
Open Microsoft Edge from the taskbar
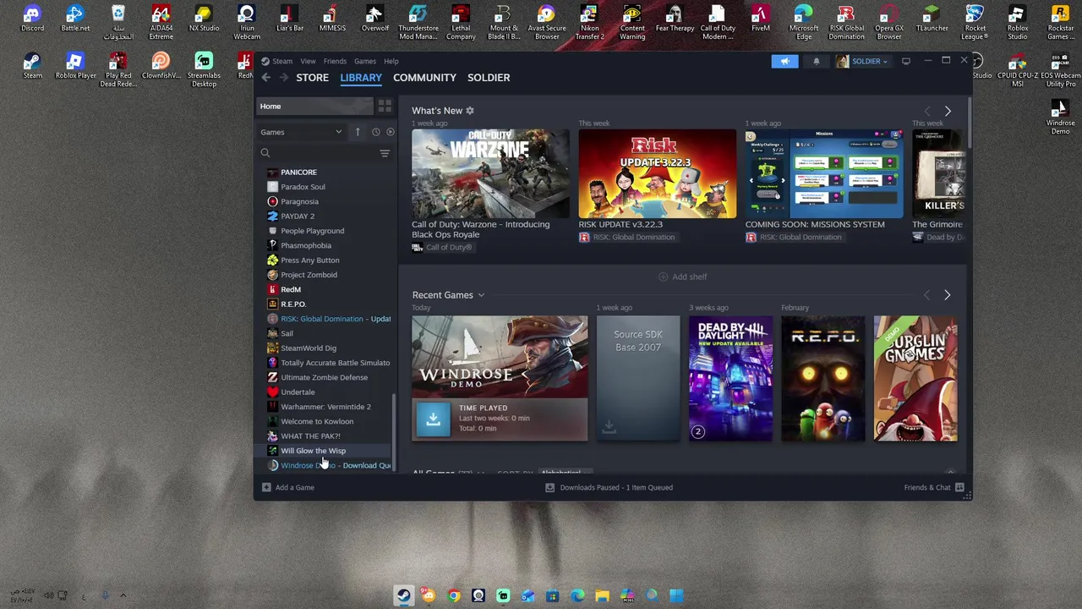[x=577, y=595]
